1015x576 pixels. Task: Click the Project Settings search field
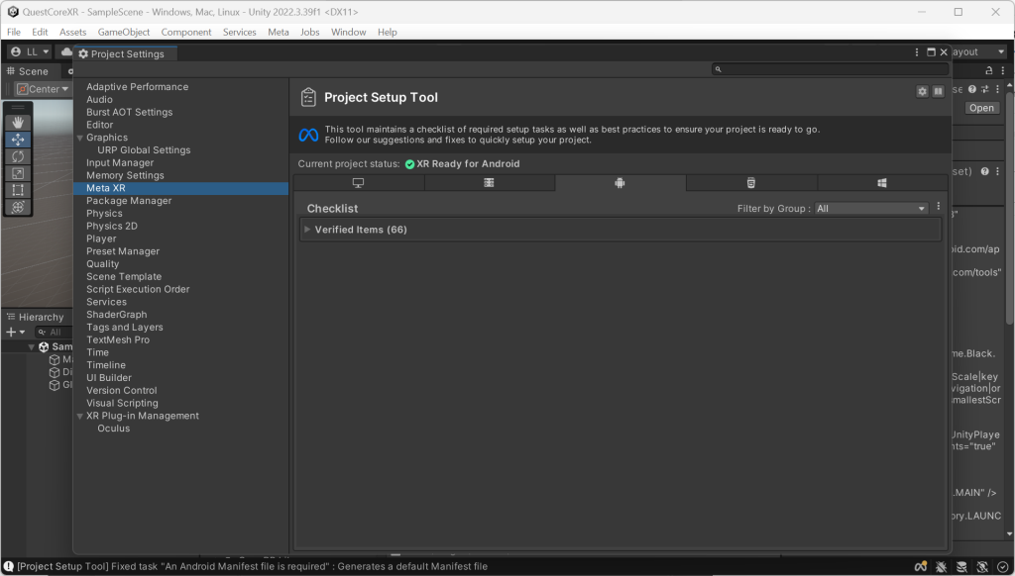coord(831,69)
